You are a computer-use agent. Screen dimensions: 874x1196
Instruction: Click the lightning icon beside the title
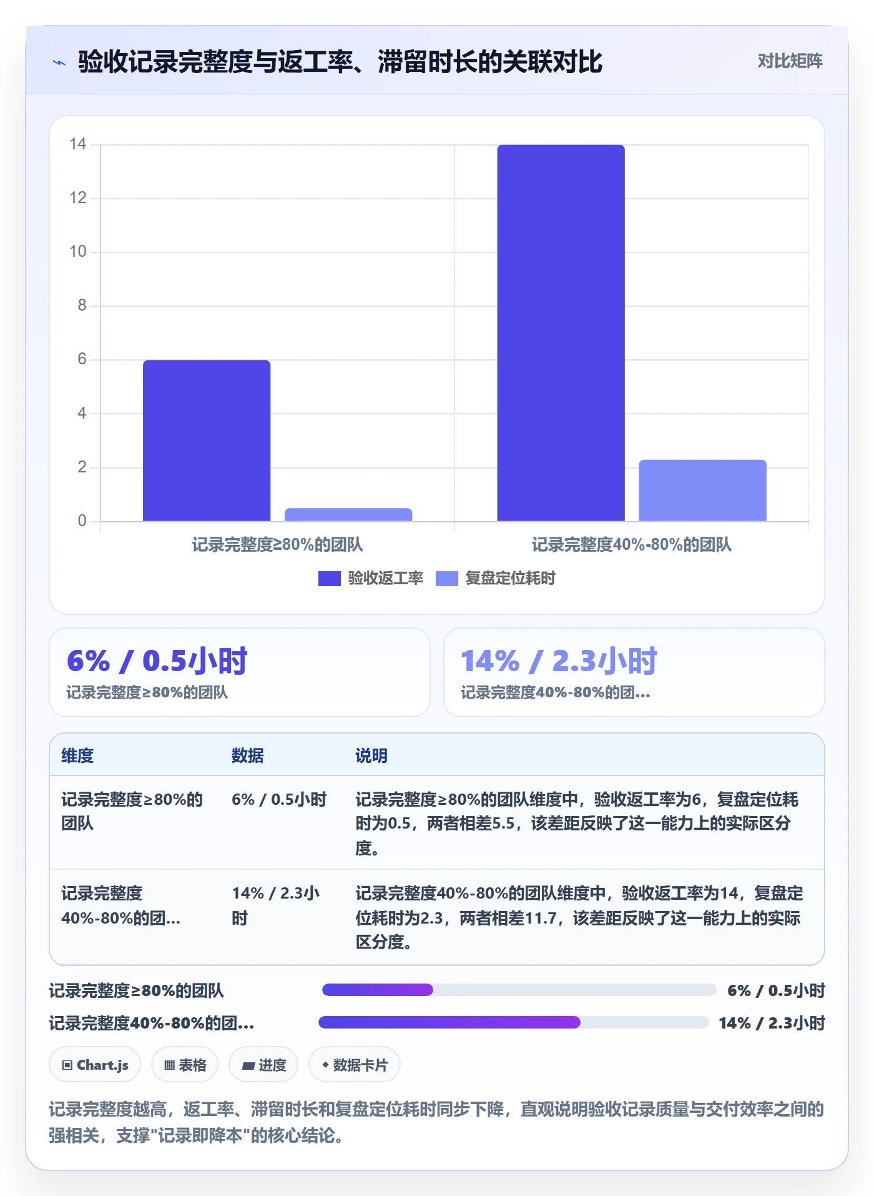click(59, 62)
